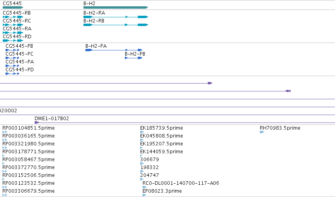Click the RP003104851.5prime label
The image size is (335, 197).
coord(28,128)
